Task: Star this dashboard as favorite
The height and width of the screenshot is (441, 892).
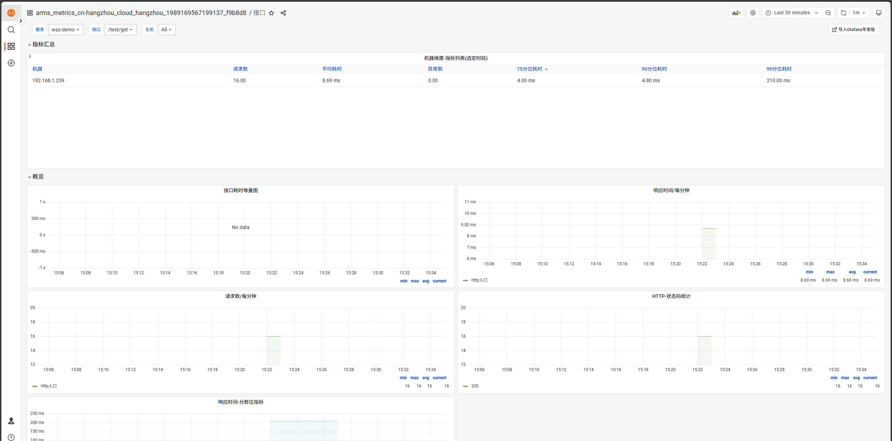Action: (x=271, y=13)
